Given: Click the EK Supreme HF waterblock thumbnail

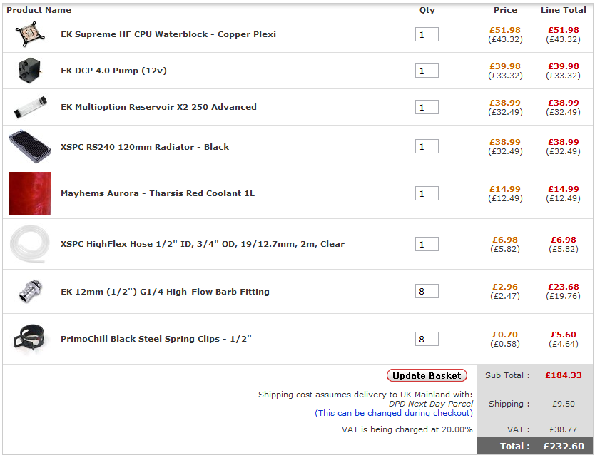Looking at the screenshot, I should [x=30, y=34].
